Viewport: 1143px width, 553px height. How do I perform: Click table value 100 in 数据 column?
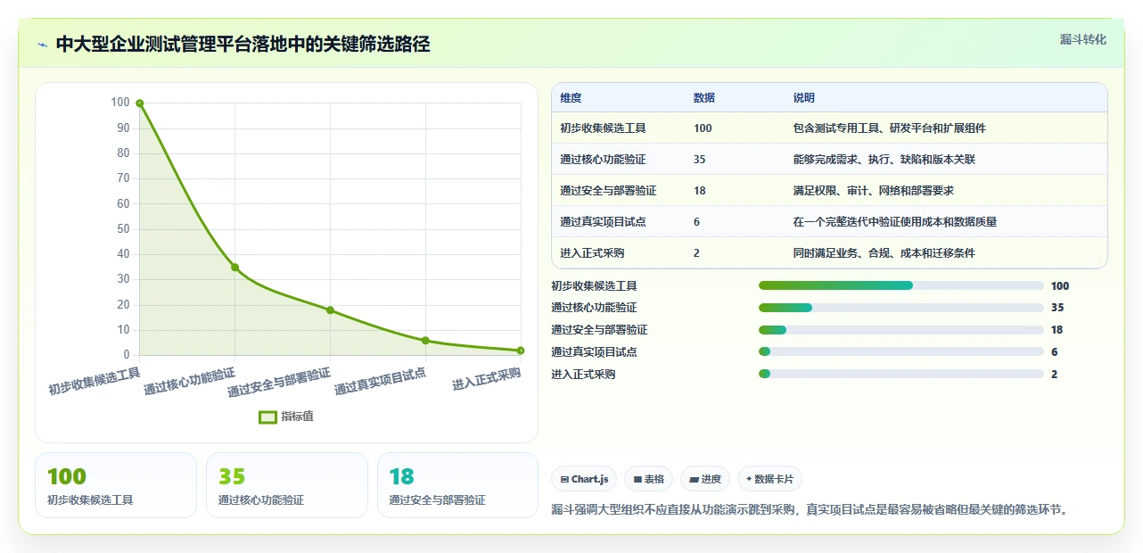pyautogui.click(x=703, y=128)
